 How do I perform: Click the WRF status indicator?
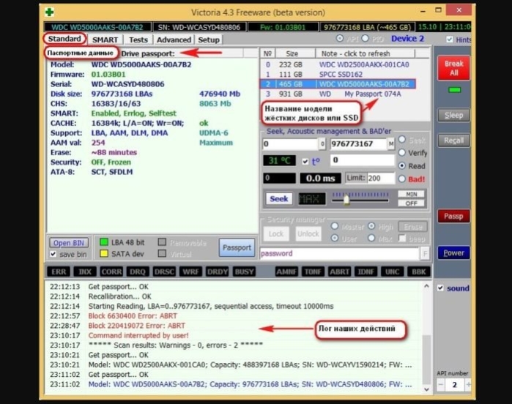click(190, 272)
